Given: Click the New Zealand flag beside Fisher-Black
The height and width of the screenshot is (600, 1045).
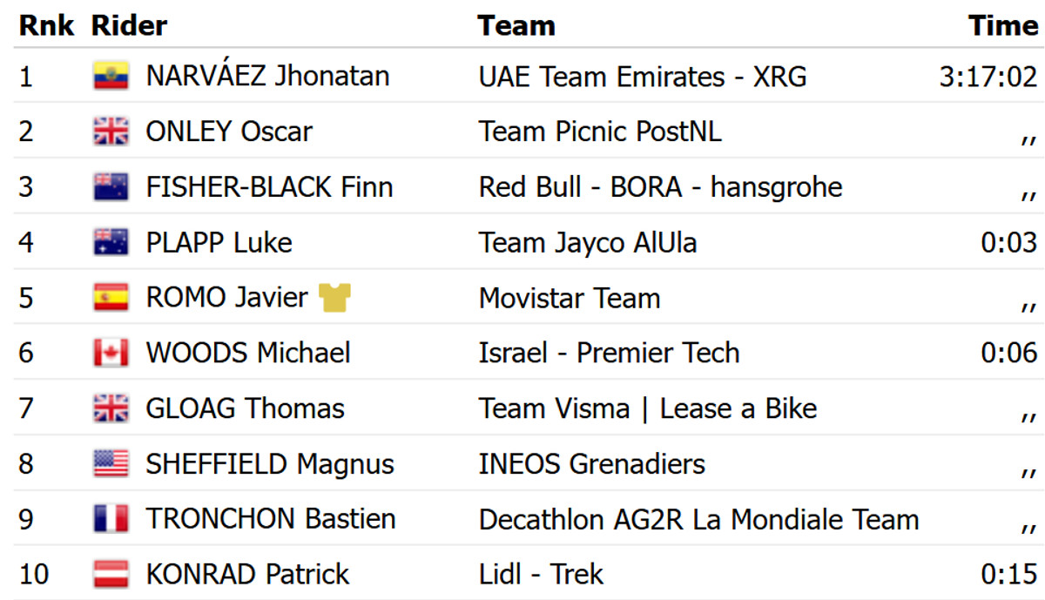Looking at the screenshot, I should 111,187.
